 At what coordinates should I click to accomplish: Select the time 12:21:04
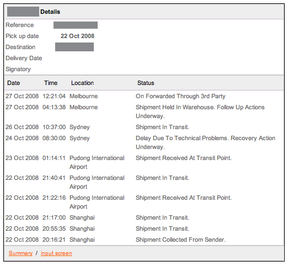pyautogui.click(x=54, y=96)
